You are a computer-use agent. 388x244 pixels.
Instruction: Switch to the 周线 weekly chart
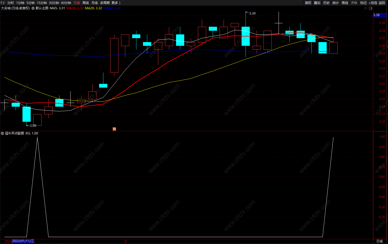86,3
